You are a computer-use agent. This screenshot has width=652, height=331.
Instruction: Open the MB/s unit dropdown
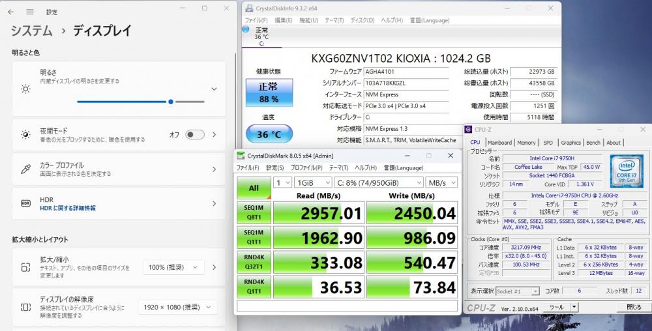coord(441,182)
